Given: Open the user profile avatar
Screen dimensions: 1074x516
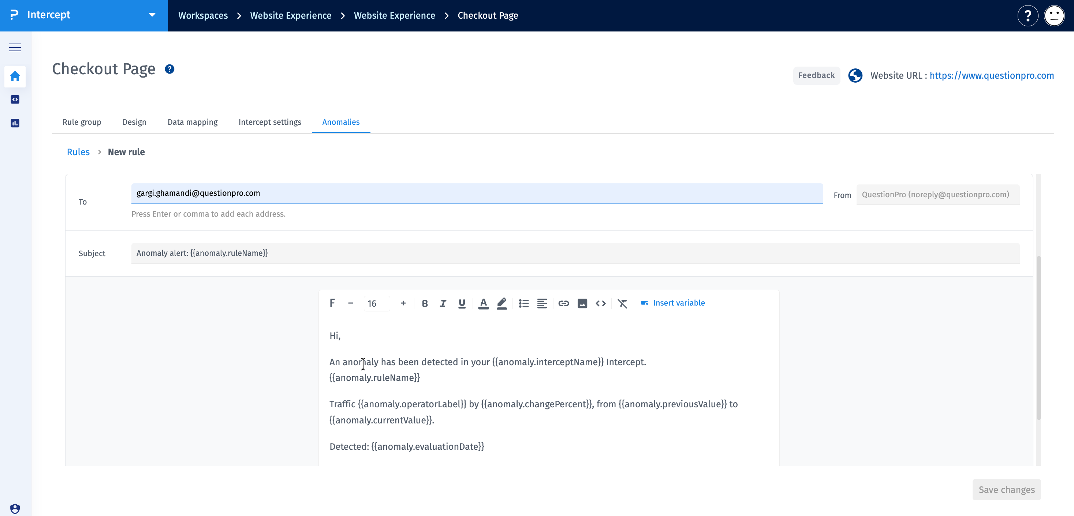Looking at the screenshot, I should (1054, 16).
